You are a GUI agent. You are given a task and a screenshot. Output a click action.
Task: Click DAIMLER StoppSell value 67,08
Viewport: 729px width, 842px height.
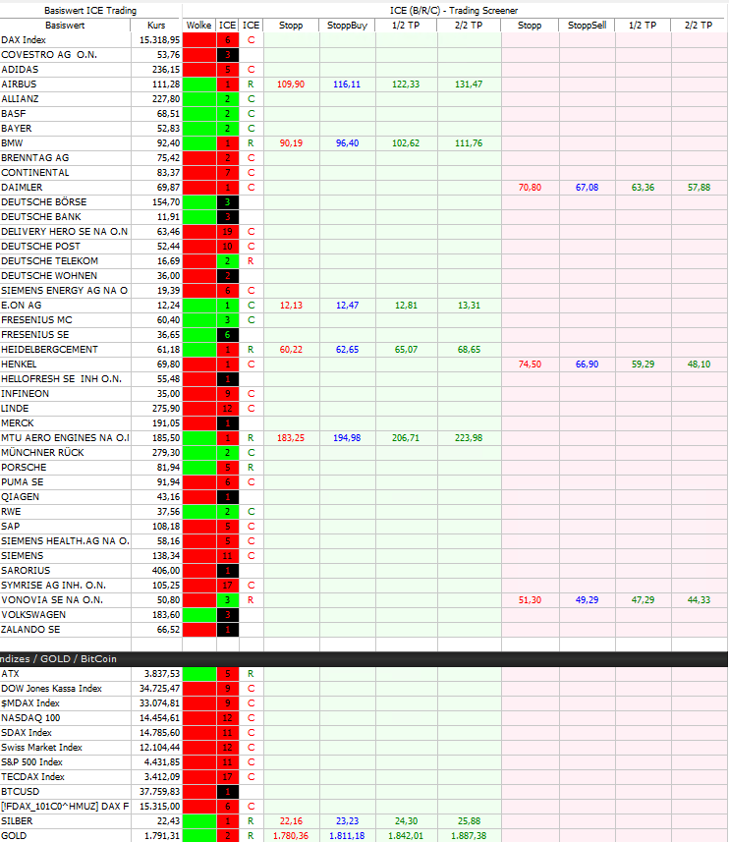[x=587, y=188]
